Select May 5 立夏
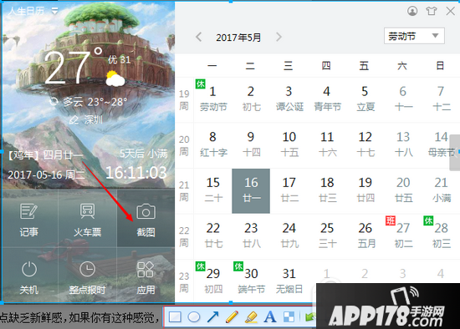 point(365,99)
